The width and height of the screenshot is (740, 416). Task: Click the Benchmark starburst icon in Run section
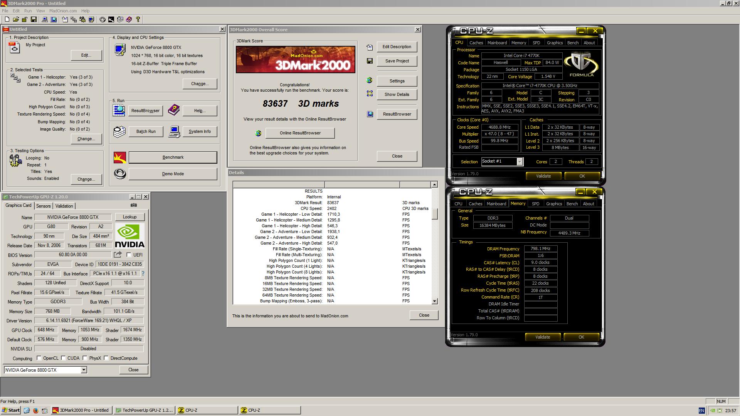pos(120,157)
